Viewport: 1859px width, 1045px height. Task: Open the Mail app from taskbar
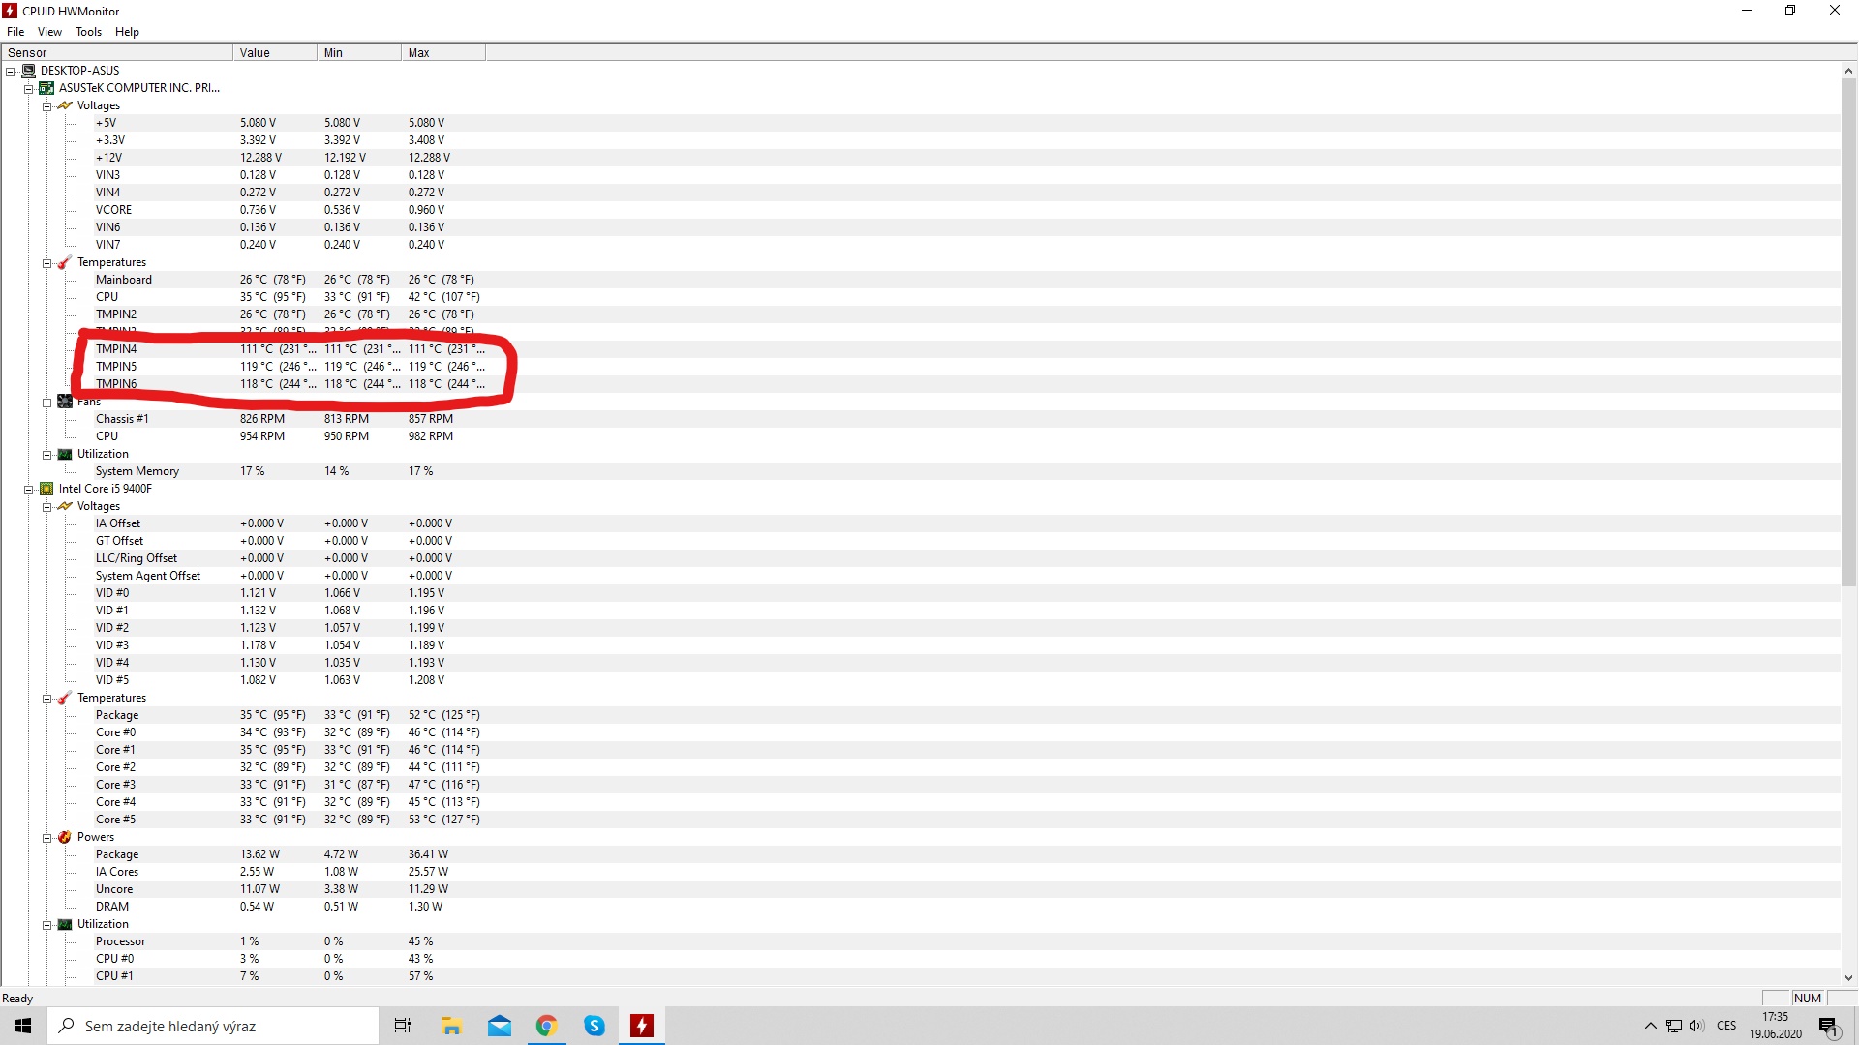pos(500,1026)
